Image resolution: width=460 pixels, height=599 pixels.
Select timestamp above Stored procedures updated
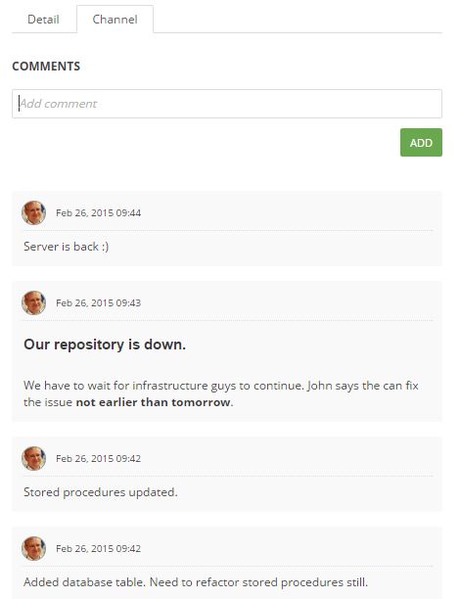[98, 458]
